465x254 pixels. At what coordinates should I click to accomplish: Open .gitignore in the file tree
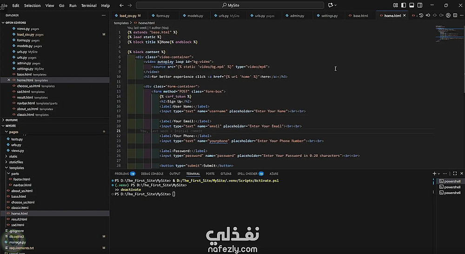16,231
